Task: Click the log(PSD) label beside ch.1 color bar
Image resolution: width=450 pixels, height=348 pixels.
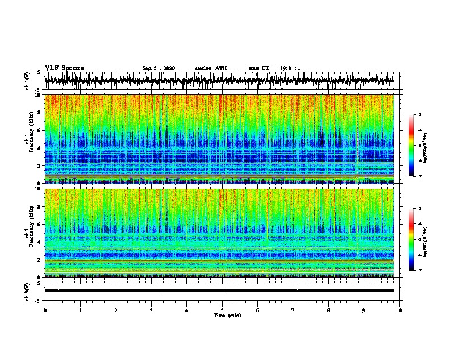Action: coord(425,148)
